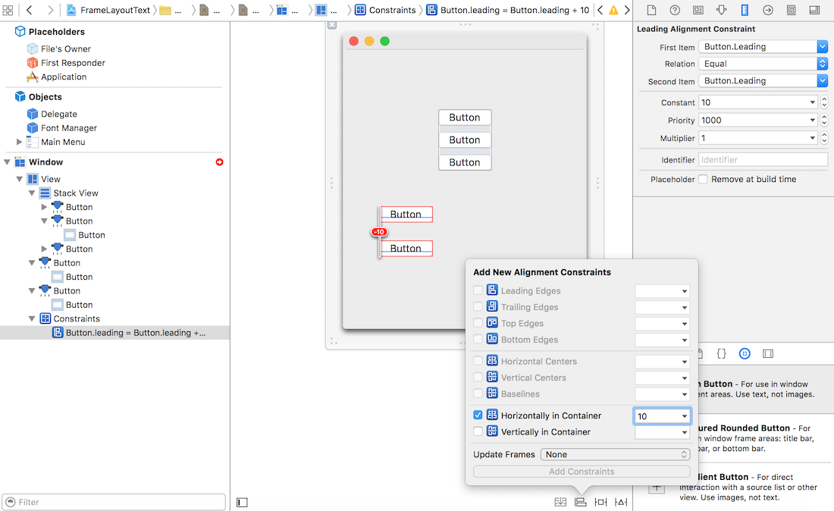Open the Update Frames dropdown

(x=615, y=455)
